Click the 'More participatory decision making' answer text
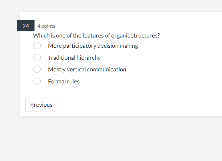The height and width of the screenshot is (161, 222). [93, 46]
